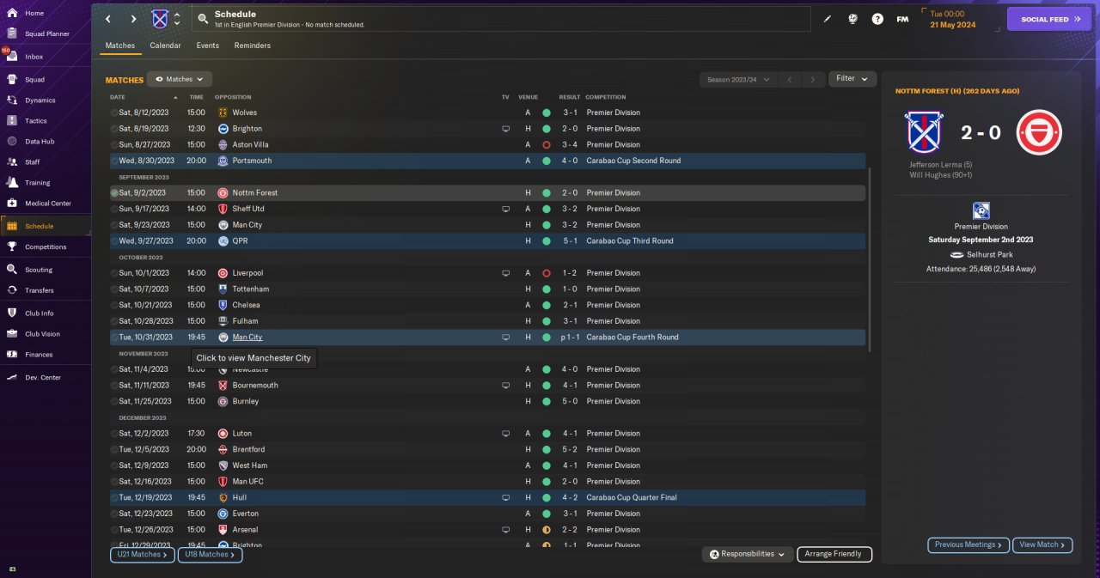1100x578 pixels.
Task: Toggle the Newcastle match row indicator
Action: tap(114, 369)
